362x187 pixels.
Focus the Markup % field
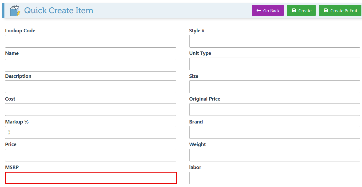(x=91, y=132)
